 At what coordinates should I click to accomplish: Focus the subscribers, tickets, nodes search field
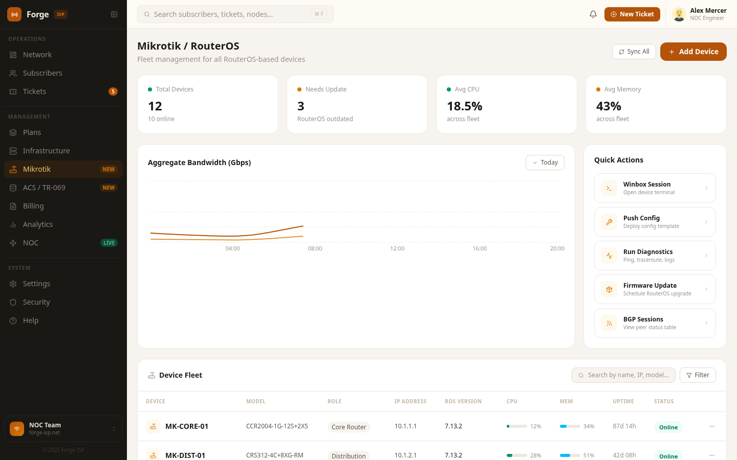(235, 14)
